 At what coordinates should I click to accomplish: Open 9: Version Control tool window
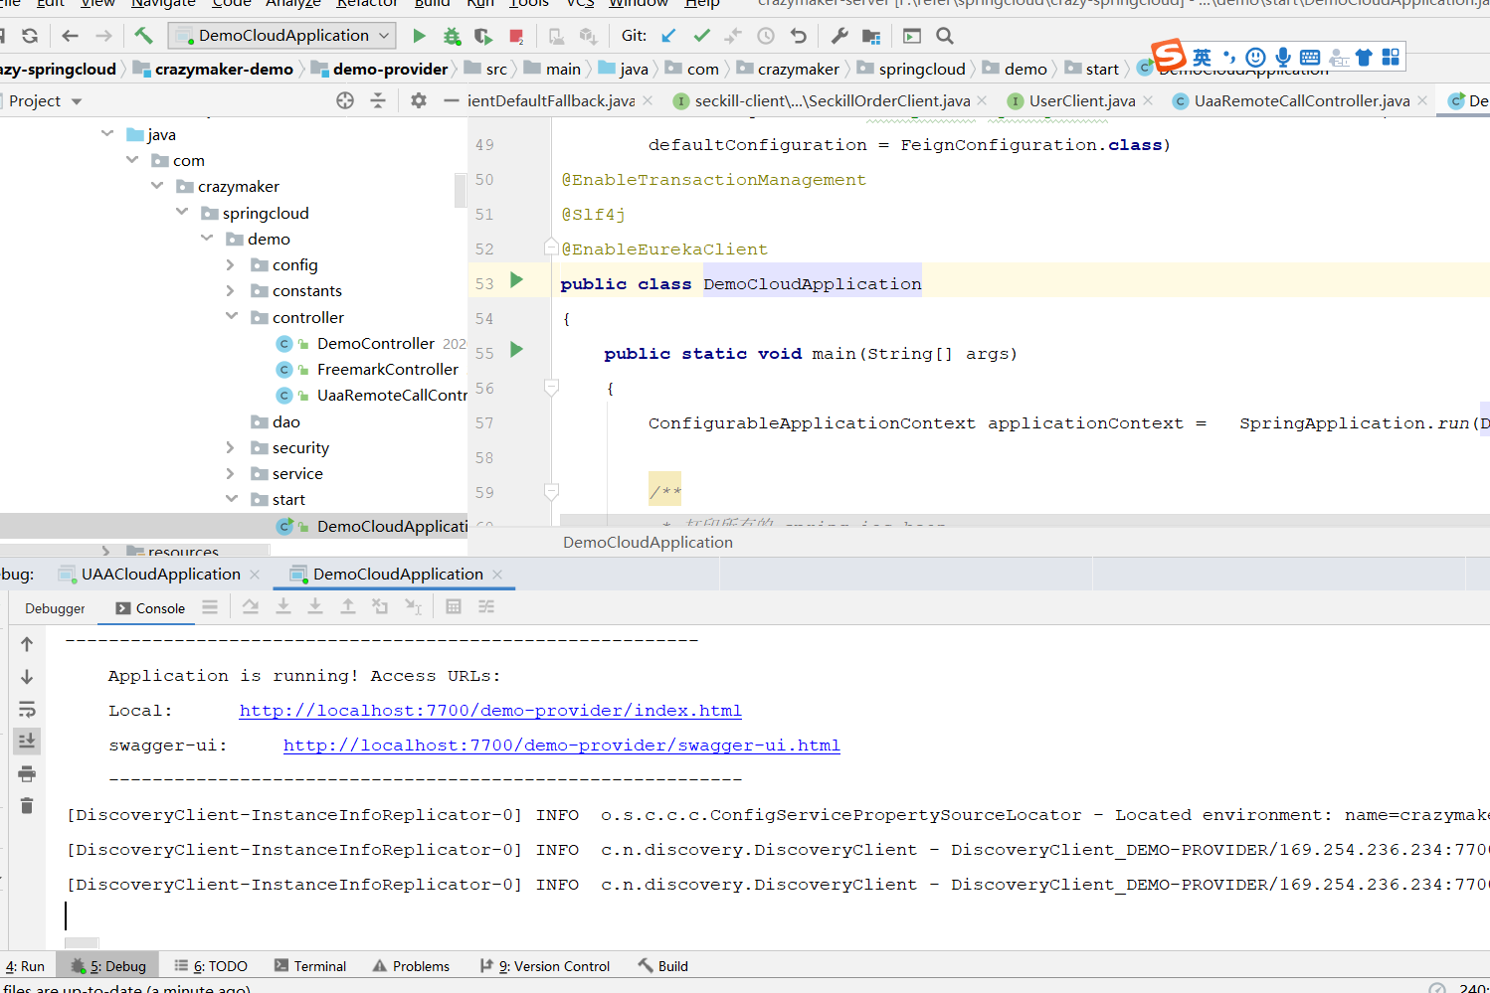[545, 966]
